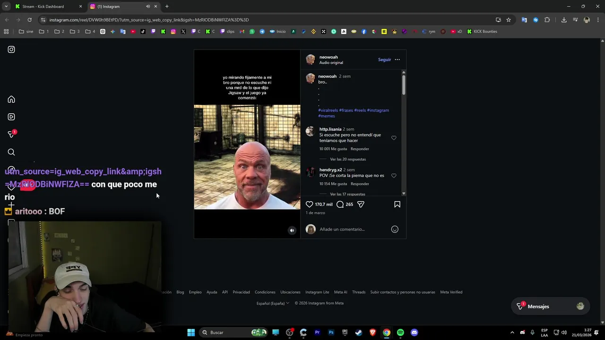The height and width of the screenshot is (340, 605).
Task: Go to Instagram Home via the house icon
Action: 11,100
